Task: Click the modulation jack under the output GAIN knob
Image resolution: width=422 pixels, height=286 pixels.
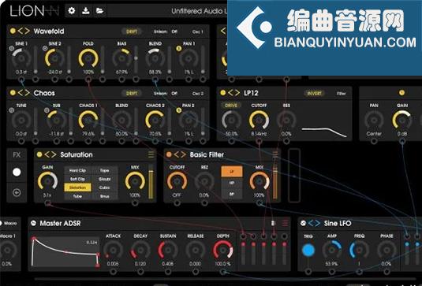Action: click(x=402, y=141)
